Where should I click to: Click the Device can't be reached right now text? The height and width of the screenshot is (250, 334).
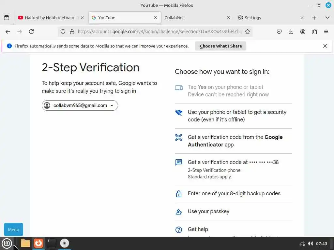click(228, 95)
